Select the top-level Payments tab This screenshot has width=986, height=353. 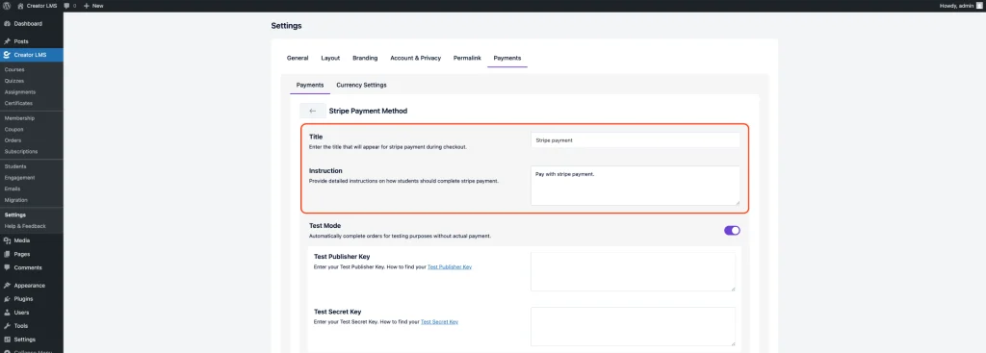click(506, 58)
